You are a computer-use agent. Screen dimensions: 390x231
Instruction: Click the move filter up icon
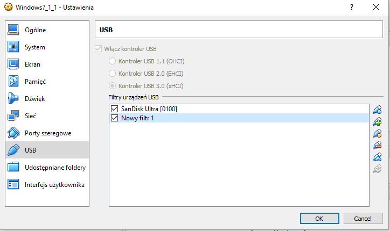pos(377,157)
